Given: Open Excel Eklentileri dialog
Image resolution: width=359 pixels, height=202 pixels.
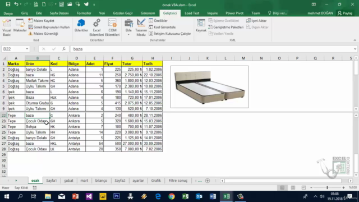Looking at the screenshot, I should pyautogui.click(x=96, y=27).
